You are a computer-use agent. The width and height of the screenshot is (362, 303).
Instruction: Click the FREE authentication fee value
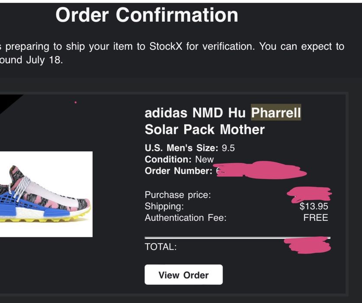(x=316, y=218)
